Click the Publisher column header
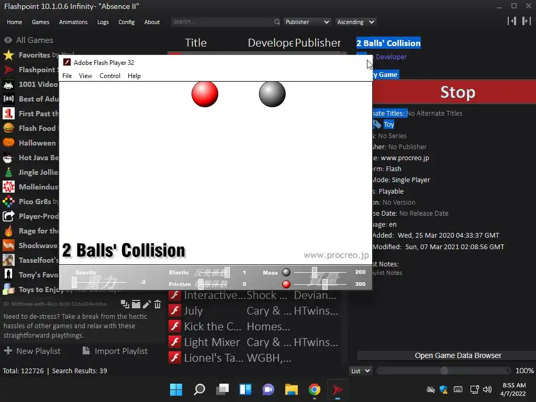536x402 pixels. coord(318,43)
